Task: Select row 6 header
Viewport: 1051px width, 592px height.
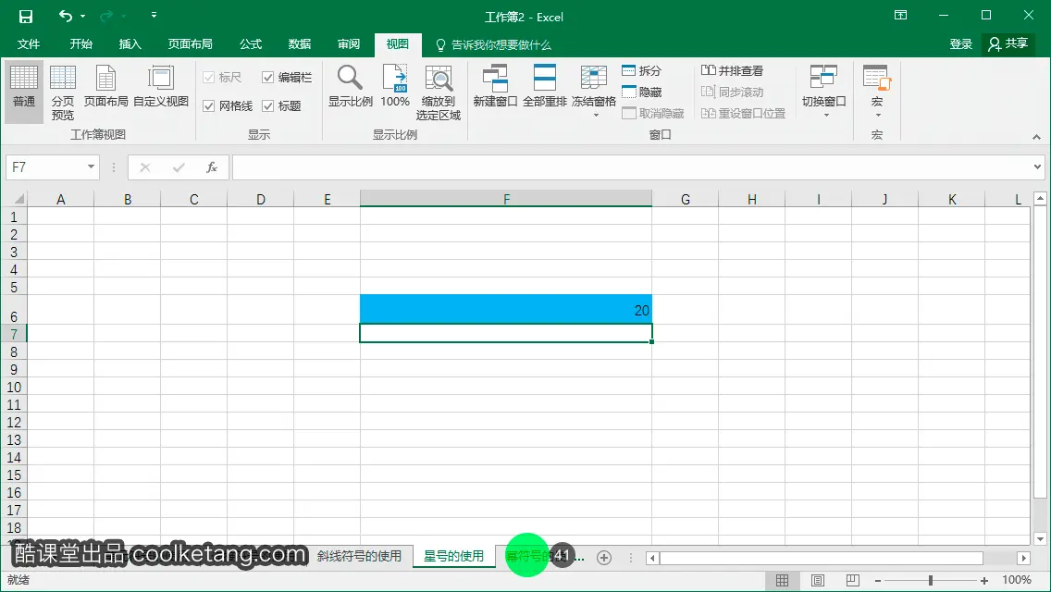Action: coord(13,310)
